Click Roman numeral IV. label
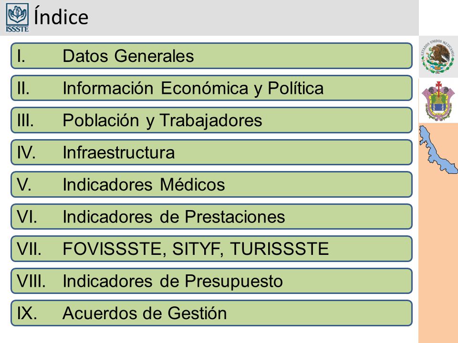This screenshot has height=343, width=458. click(26, 152)
